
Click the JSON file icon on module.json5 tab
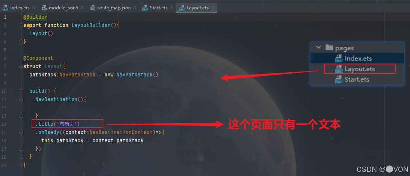(44, 8)
